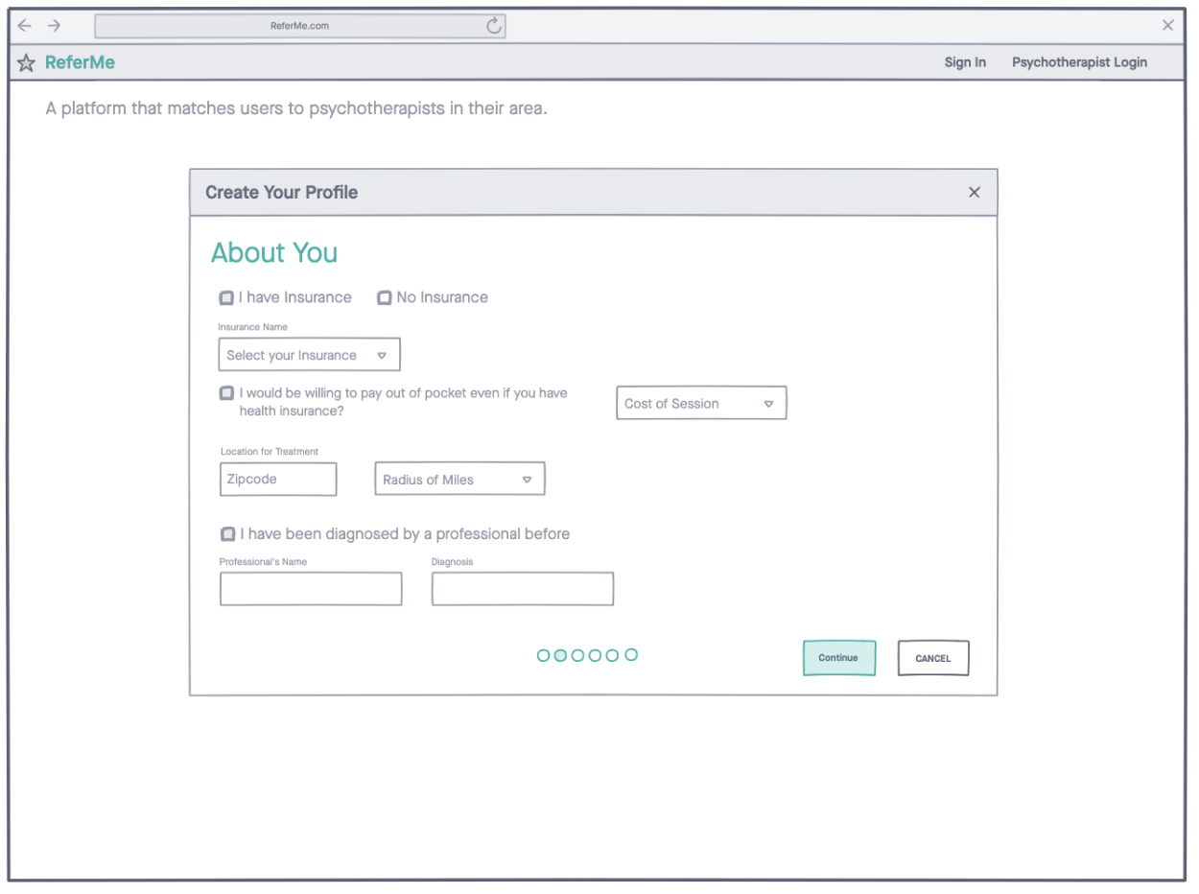Click into the Zipcode field
This screenshot has width=1199, height=894.
(x=278, y=480)
